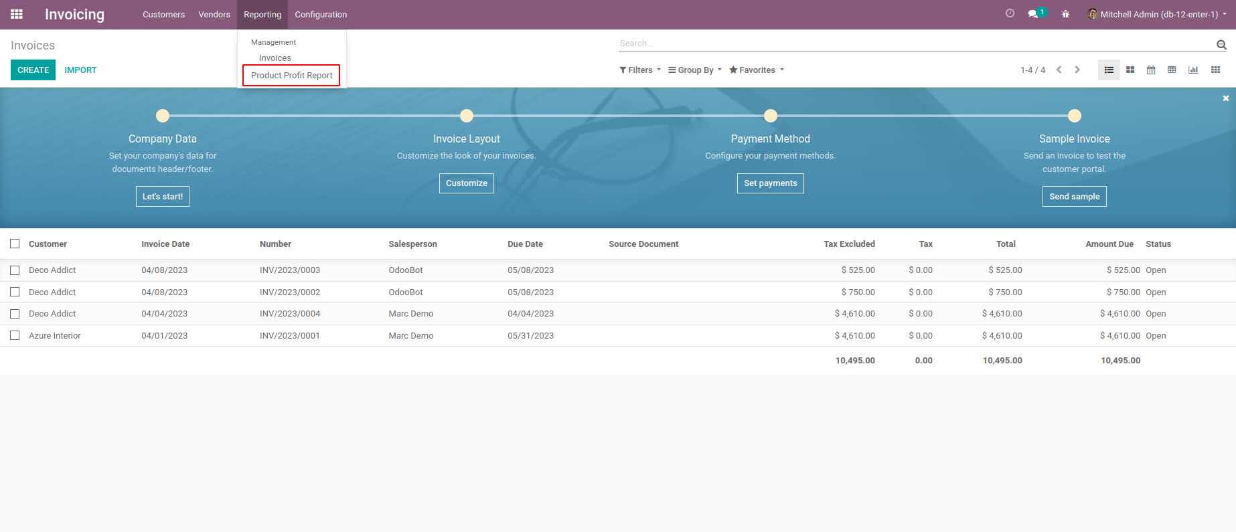The height and width of the screenshot is (532, 1236).
Task: Sort by Total column header
Action: [x=1006, y=244]
